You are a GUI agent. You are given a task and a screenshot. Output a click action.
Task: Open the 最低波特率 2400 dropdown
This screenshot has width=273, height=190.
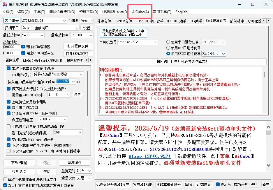(33, 35)
